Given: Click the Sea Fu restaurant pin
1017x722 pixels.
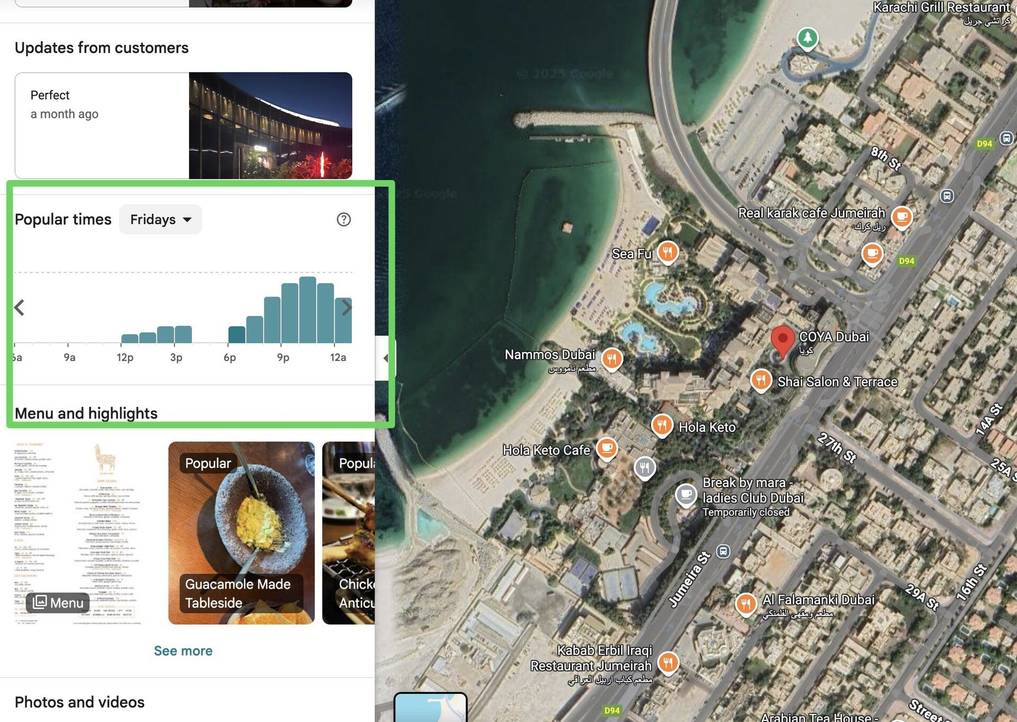Looking at the screenshot, I should [667, 252].
